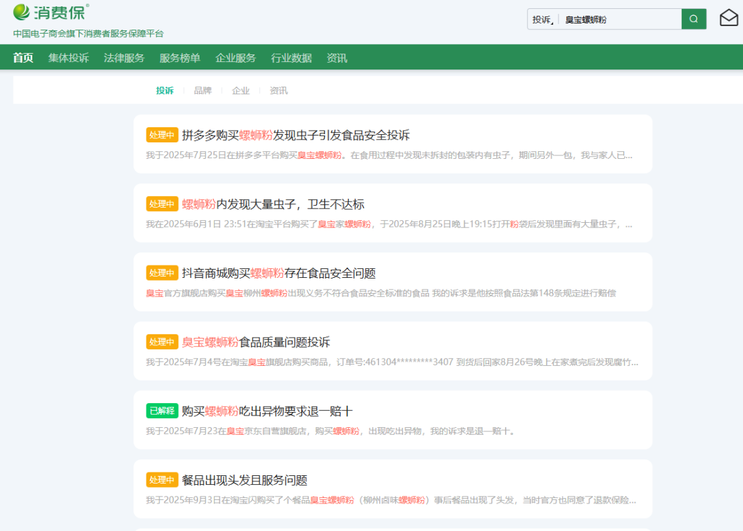Viewport: 743px width, 531px height.
Task: Click 处理中 badge on 食品质量问题投诉 complaint
Action: click(x=162, y=342)
